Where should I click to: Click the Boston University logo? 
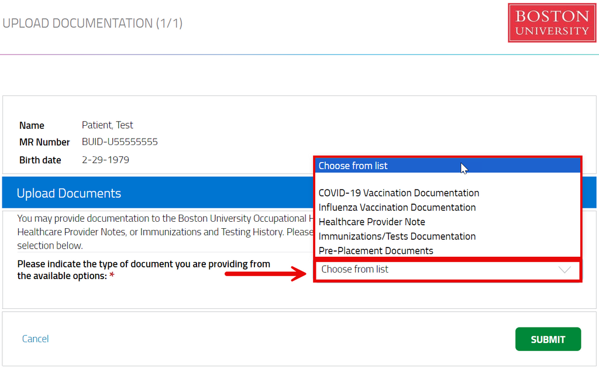552,23
